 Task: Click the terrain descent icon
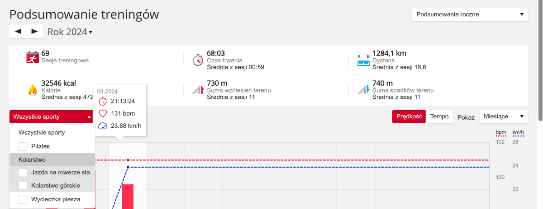364,89
